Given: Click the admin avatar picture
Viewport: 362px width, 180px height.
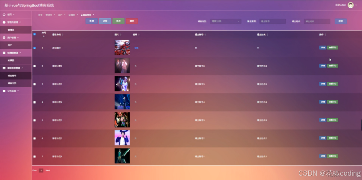Looking at the screenshot, I should [x=351, y=5].
